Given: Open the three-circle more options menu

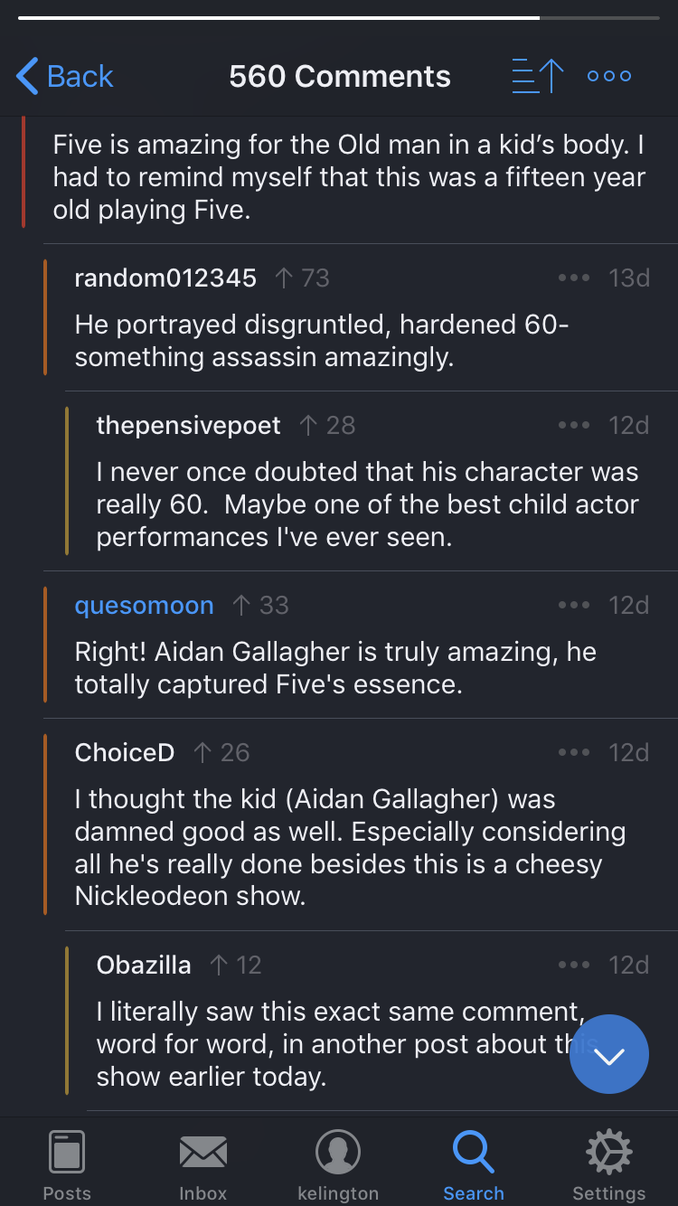Looking at the screenshot, I should 609,76.
